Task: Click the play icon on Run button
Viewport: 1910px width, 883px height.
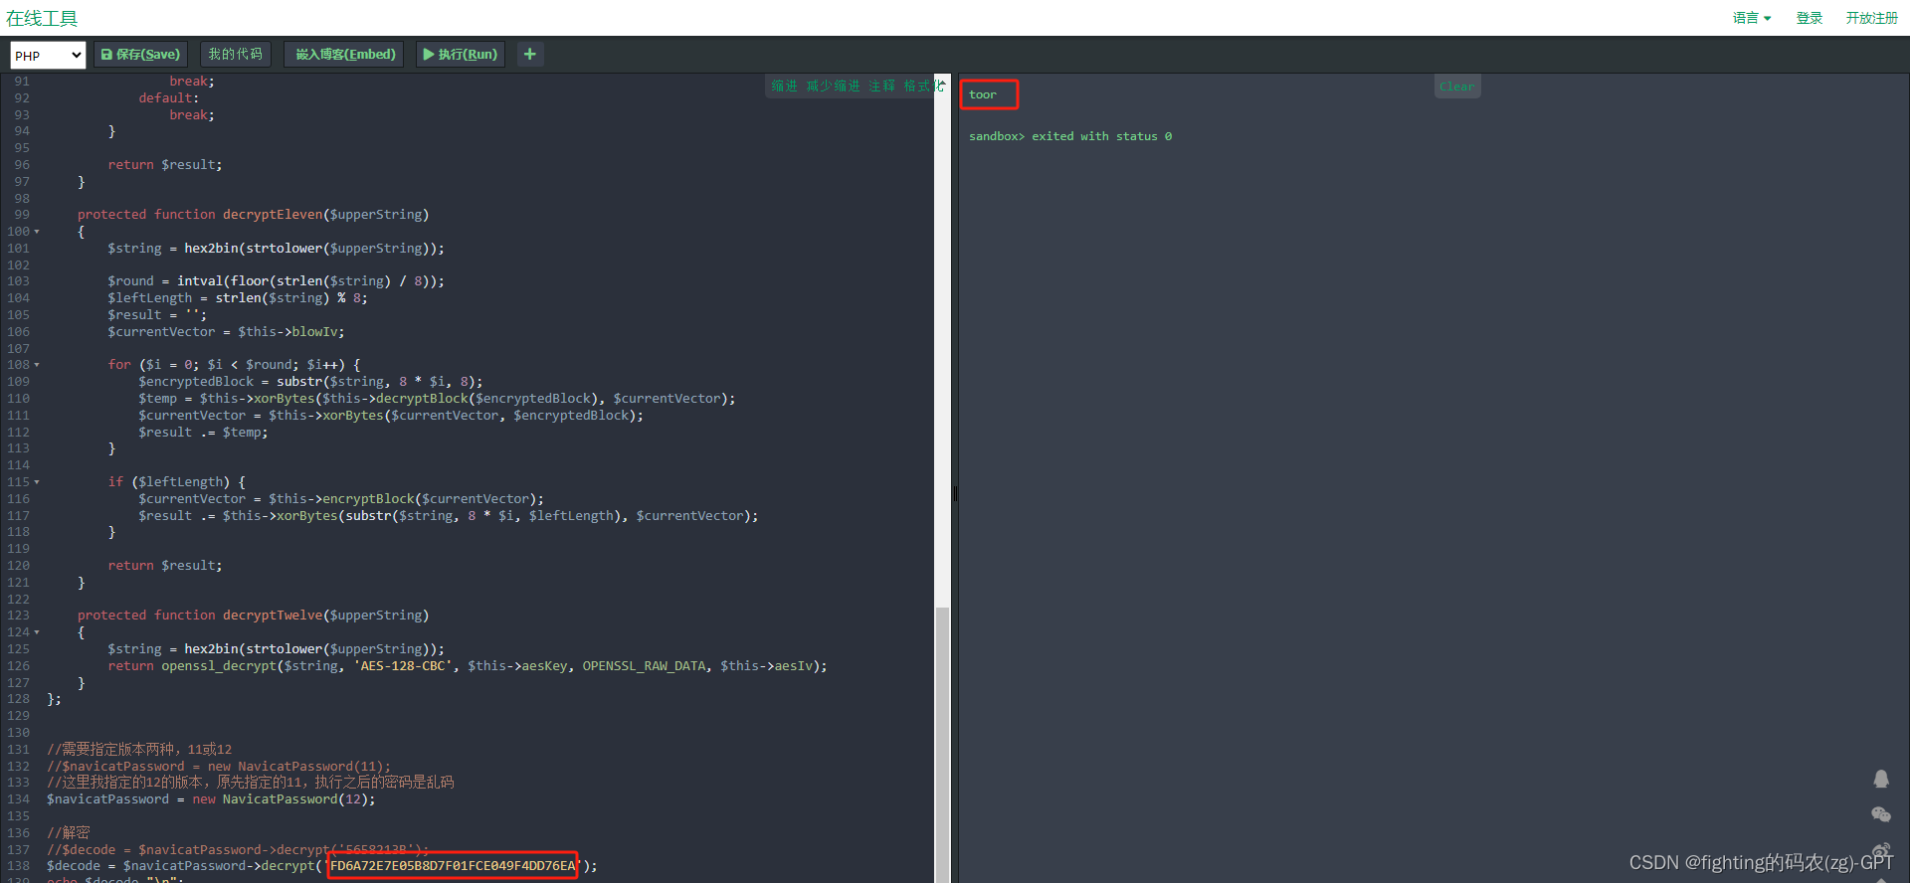Action: (x=429, y=55)
